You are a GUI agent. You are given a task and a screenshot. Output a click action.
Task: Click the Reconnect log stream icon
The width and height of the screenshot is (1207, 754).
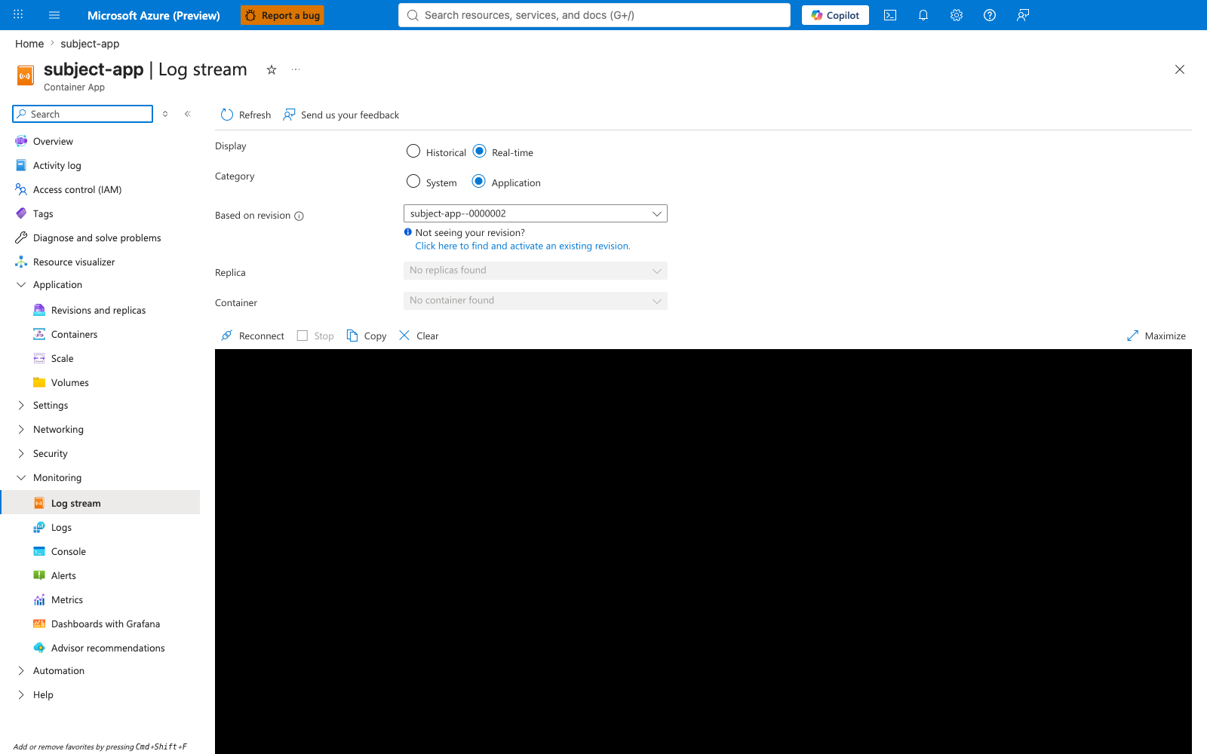(227, 336)
